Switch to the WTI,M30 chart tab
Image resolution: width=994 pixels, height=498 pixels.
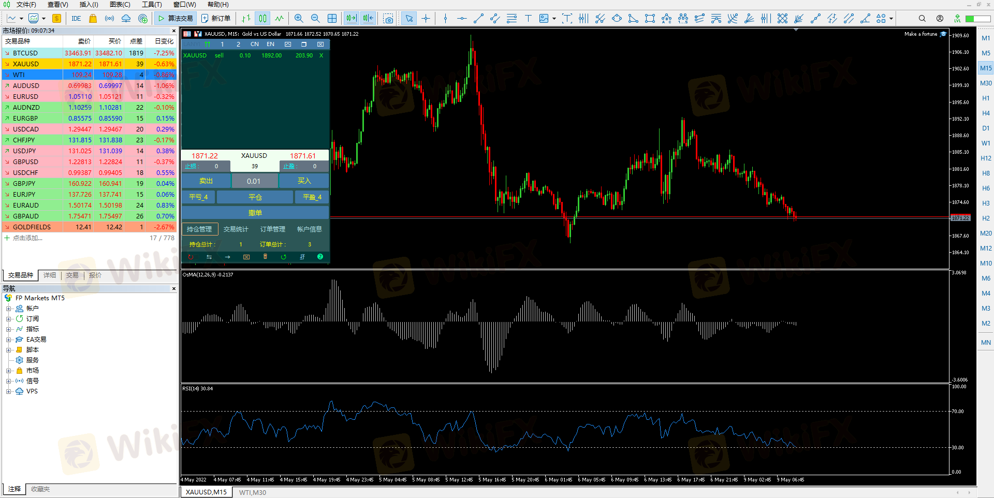[x=253, y=492]
